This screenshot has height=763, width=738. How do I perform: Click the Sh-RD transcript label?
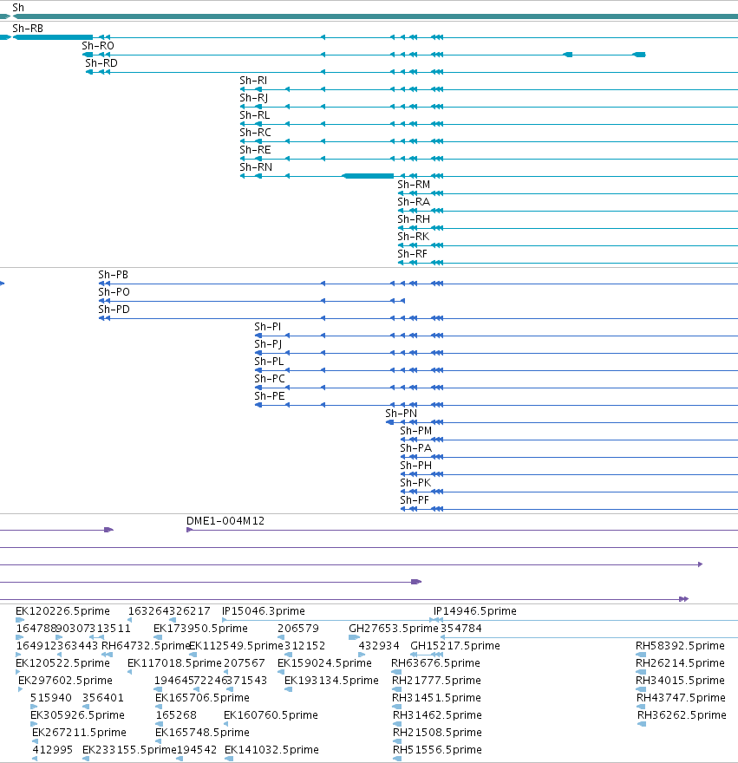[x=101, y=63]
